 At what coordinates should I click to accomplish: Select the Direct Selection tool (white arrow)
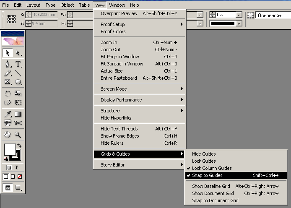pos(18,53)
